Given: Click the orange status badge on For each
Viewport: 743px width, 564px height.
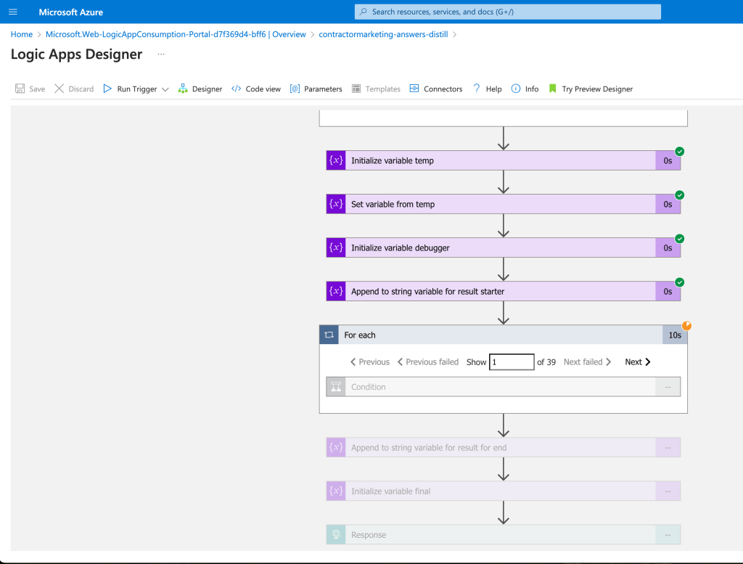Looking at the screenshot, I should 686,326.
